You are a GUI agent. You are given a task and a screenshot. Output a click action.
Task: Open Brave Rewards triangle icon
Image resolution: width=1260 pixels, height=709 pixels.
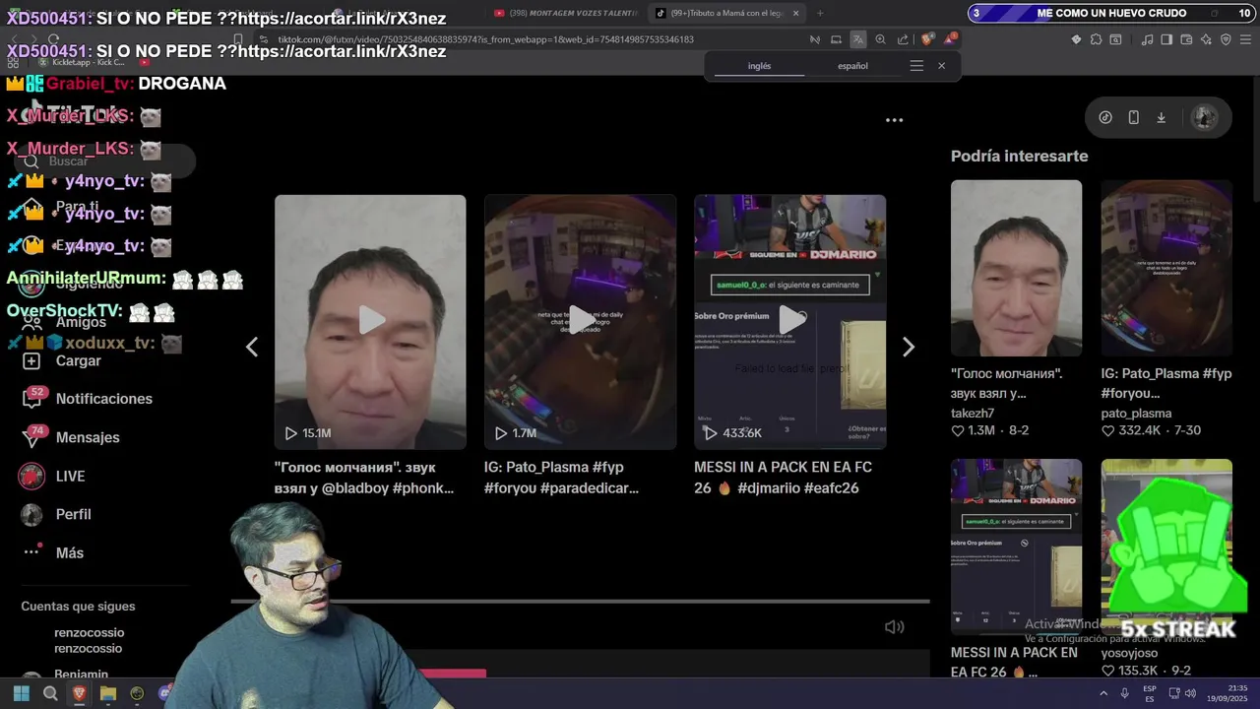click(x=950, y=39)
